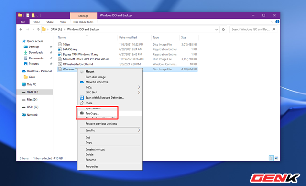Open Network in navigation pane
This screenshot has width=306, height=186.
[x=32, y=115]
